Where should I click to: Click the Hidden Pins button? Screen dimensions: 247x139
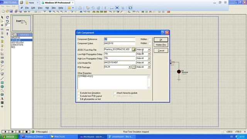(x=161, y=45)
